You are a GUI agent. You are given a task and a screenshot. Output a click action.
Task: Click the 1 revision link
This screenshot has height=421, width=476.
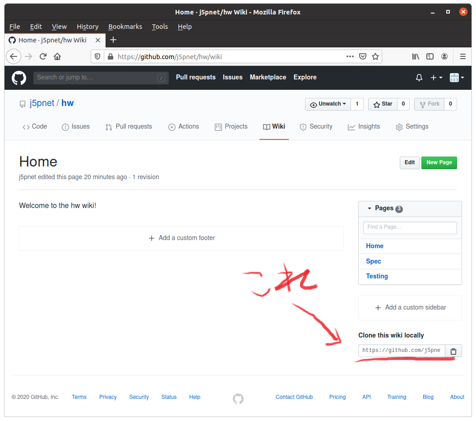(146, 177)
